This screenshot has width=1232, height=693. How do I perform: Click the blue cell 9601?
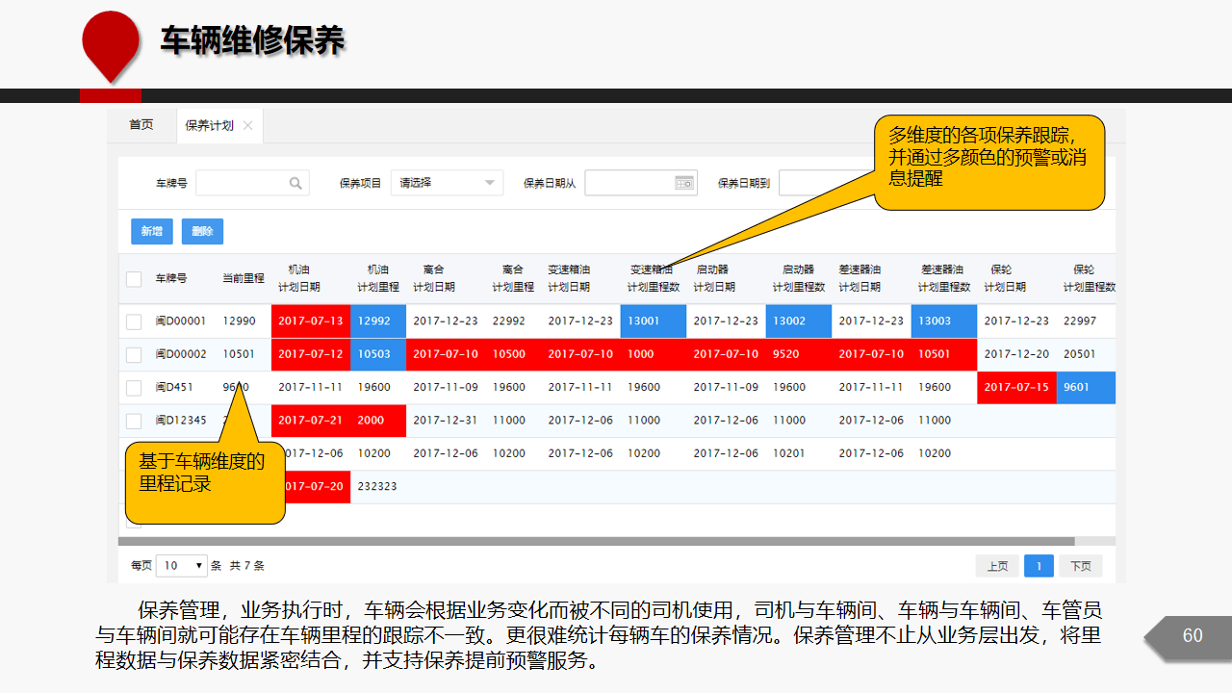tap(1086, 388)
